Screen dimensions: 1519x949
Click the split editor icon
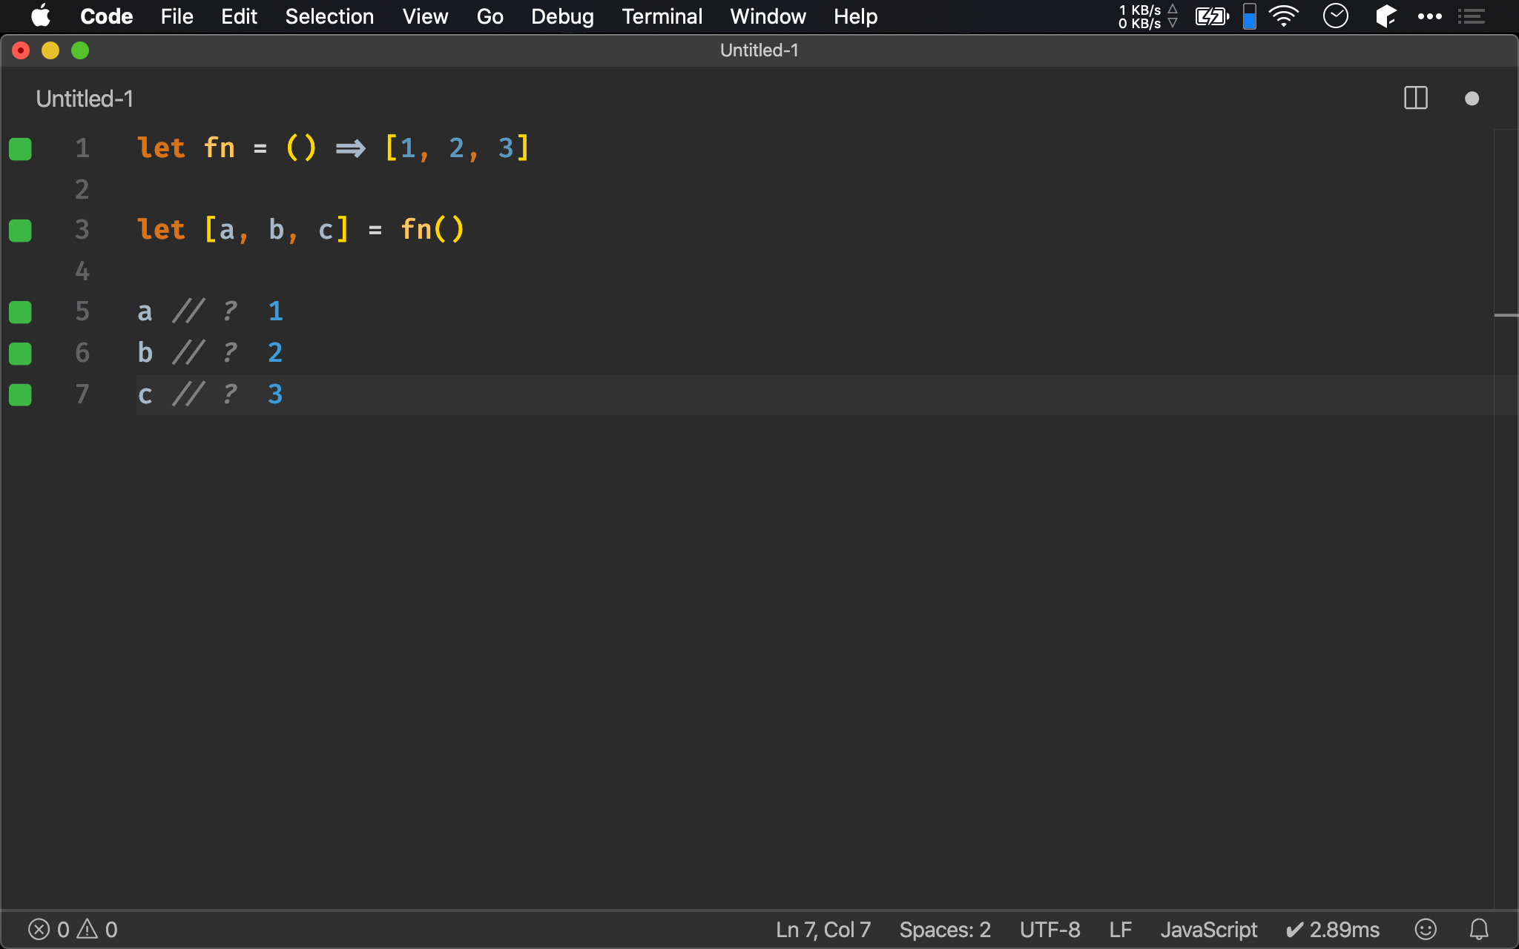click(1415, 98)
